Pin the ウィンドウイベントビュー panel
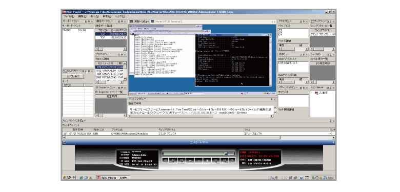The image size is (400, 192). pyautogui.click(x=330, y=121)
